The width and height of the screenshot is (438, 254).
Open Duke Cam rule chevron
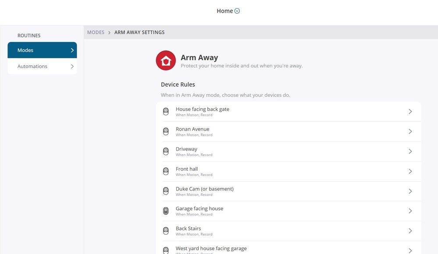pyautogui.click(x=410, y=191)
